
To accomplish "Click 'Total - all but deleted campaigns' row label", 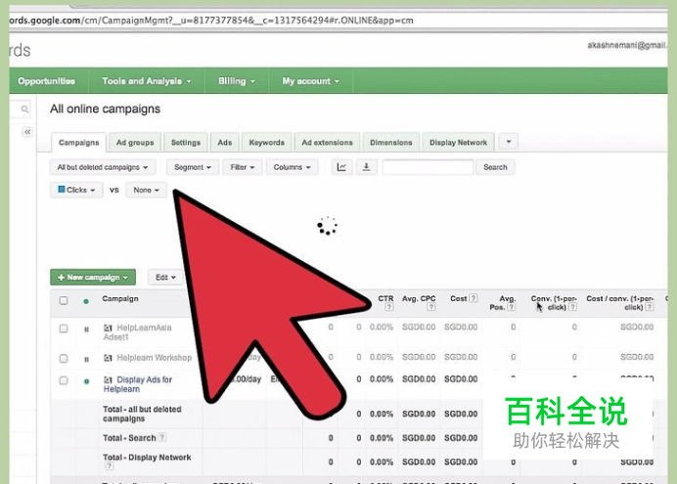I will click(x=142, y=414).
